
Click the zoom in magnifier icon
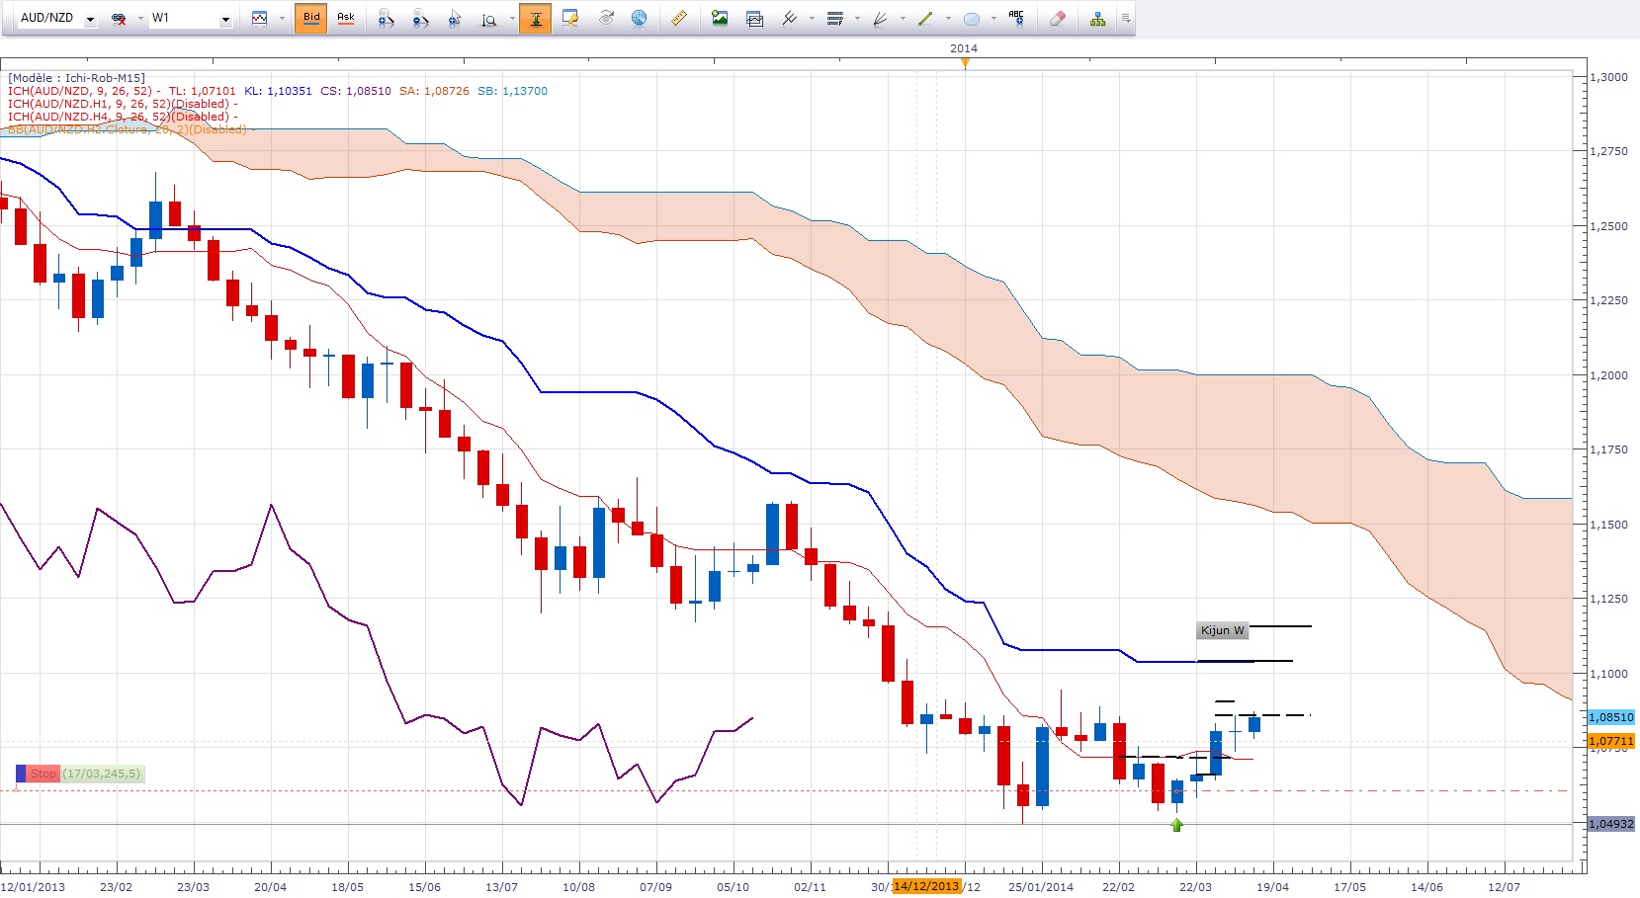click(386, 18)
